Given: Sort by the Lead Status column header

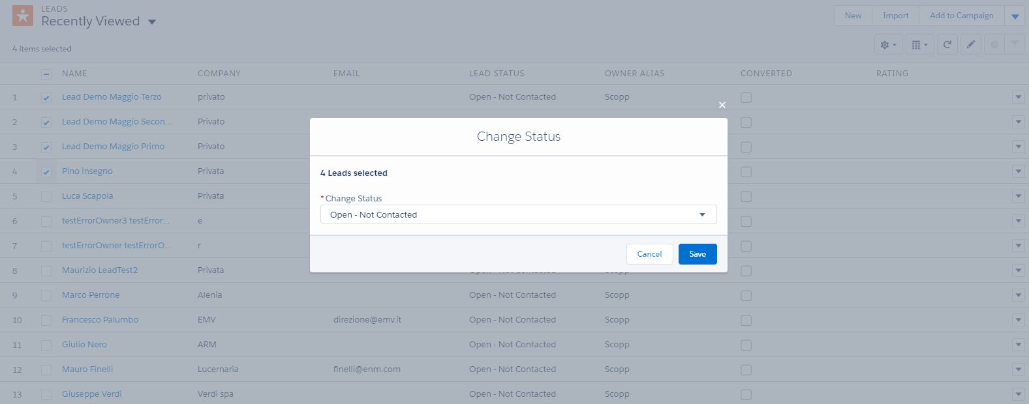Looking at the screenshot, I should pos(497,74).
